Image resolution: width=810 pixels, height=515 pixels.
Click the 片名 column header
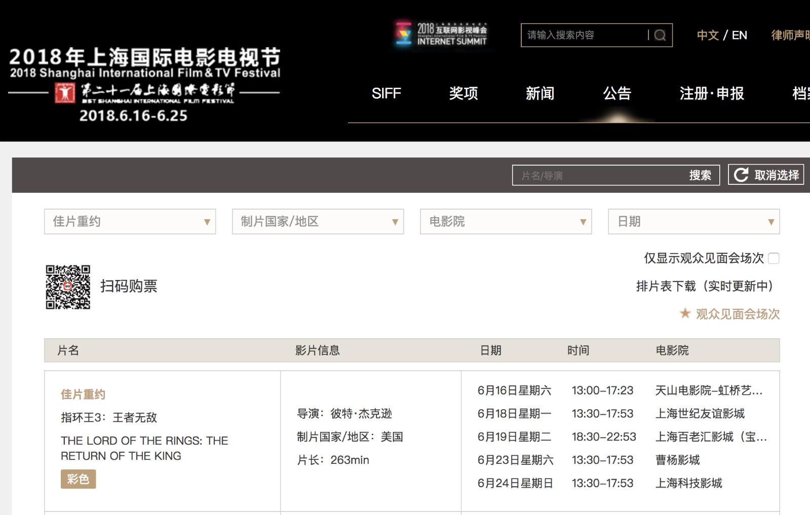tap(68, 350)
